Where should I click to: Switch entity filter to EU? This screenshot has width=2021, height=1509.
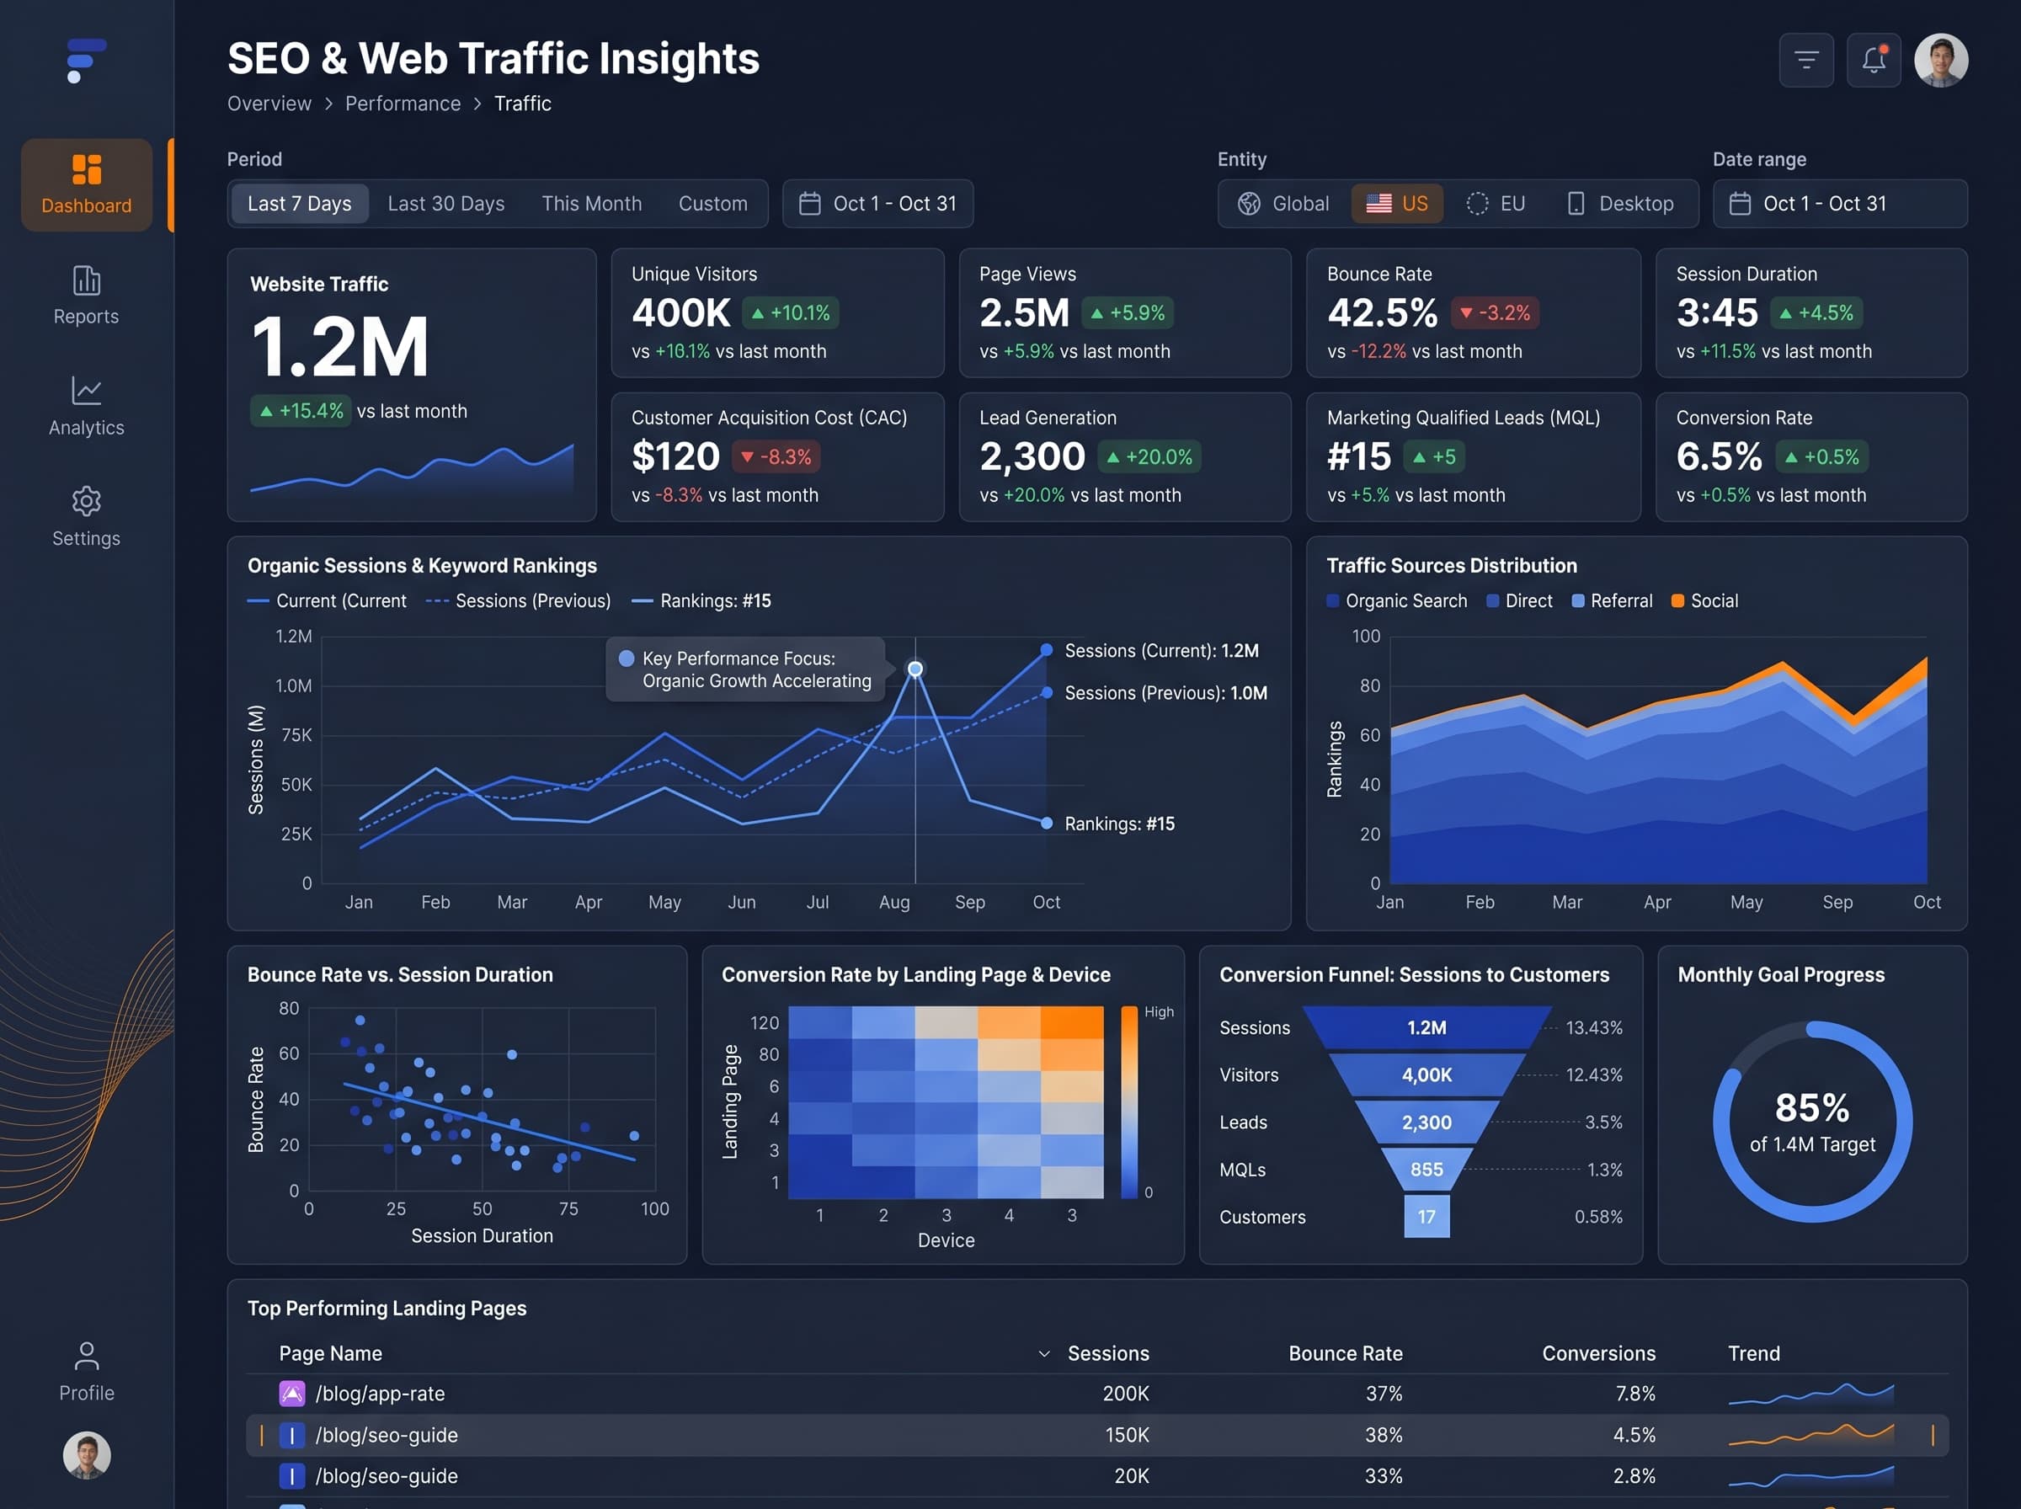click(x=1495, y=204)
